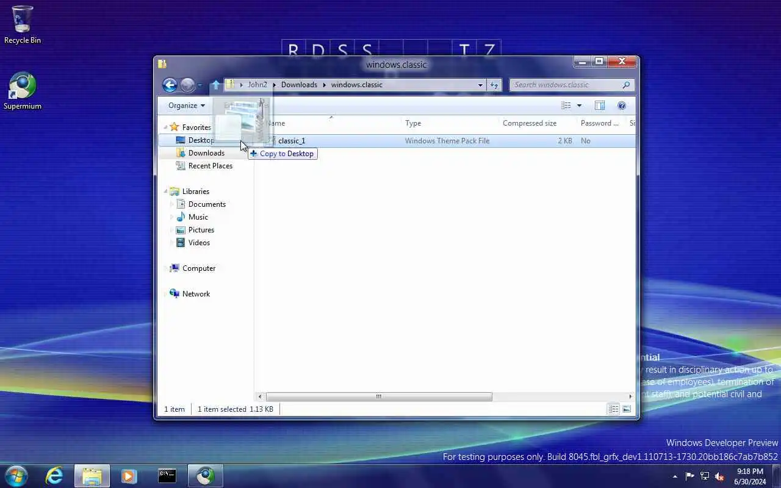Go back using the Explorer back arrow
The image size is (781, 488).
[170, 85]
